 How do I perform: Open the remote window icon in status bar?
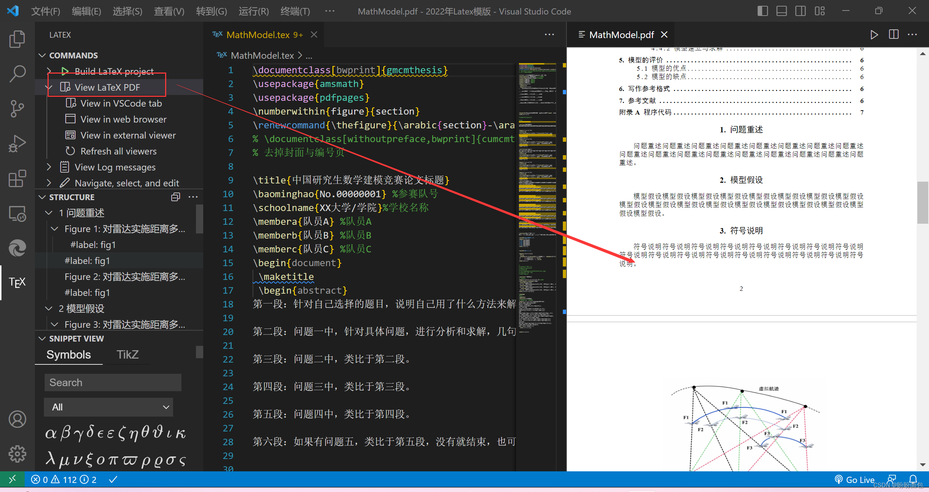point(13,479)
